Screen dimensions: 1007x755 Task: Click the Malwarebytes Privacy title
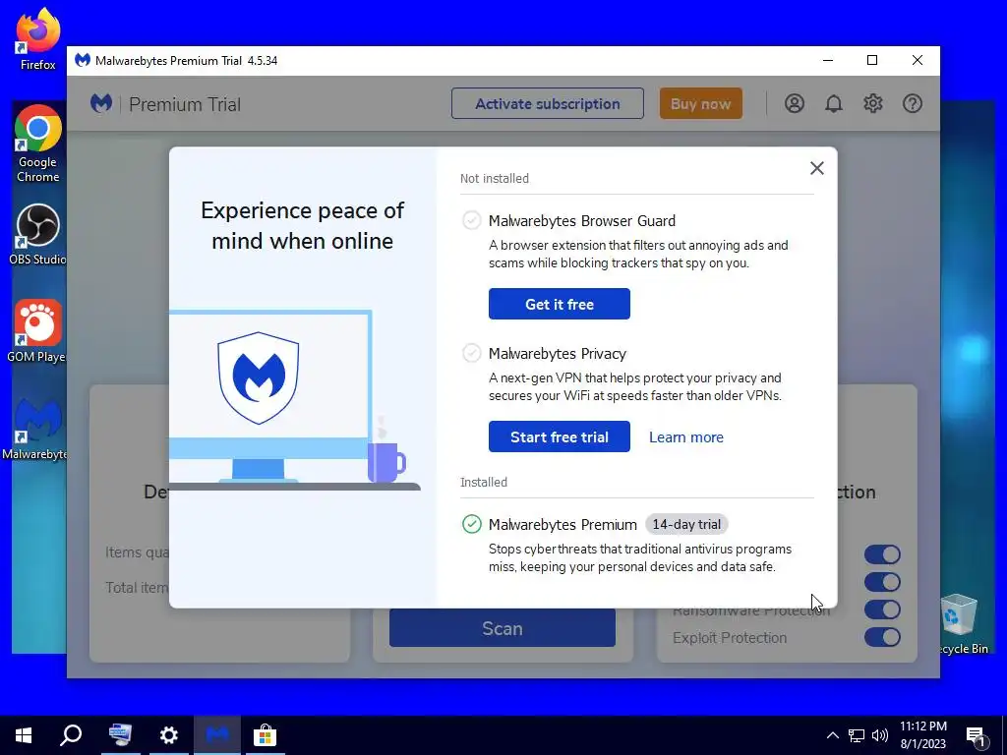click(x=557, y=354)
